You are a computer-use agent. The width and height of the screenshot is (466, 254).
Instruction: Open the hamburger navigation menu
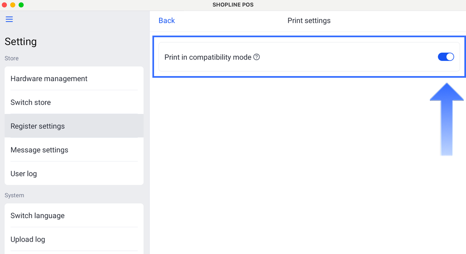tap(9, 19)
